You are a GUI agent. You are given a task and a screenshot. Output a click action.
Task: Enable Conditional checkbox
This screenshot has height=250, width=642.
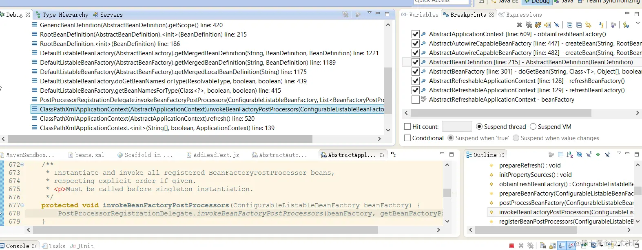click(x=407, y=138)
